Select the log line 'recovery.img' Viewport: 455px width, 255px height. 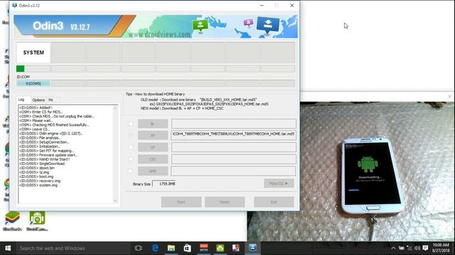pyautogui.click(x=40, y=181)
